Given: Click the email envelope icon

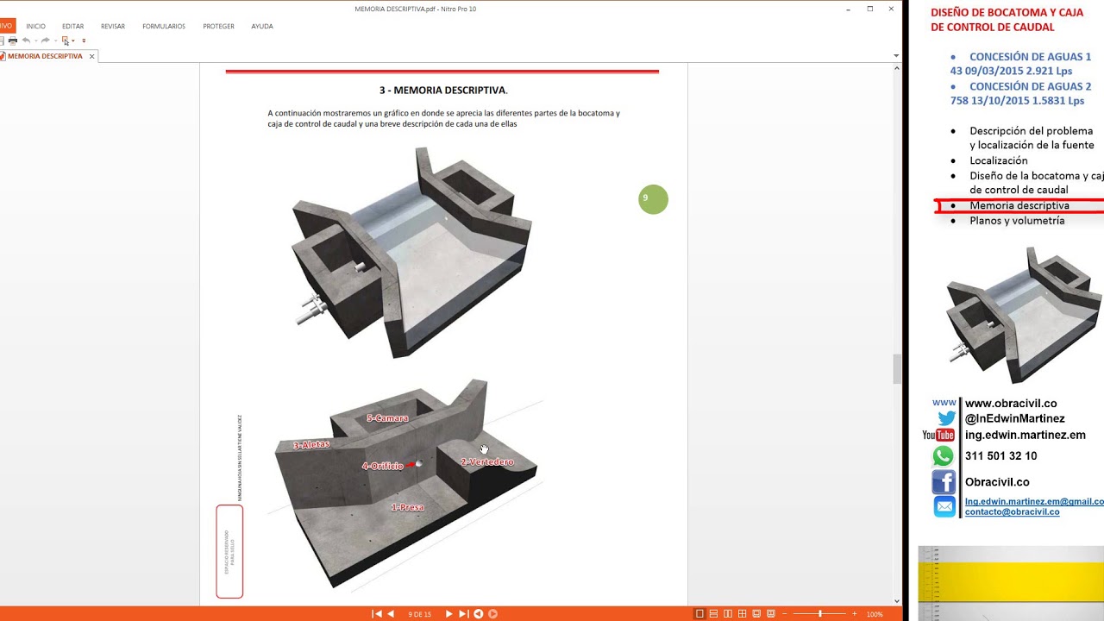Looking at the screenshot, I should click(944, 507).
